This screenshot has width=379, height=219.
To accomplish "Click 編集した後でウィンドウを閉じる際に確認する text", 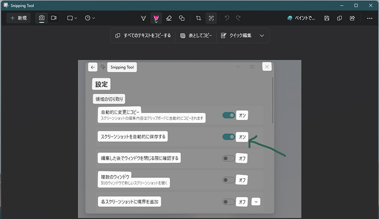I will [139, 158].
